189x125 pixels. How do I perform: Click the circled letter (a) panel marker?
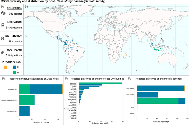pos(2,7)
